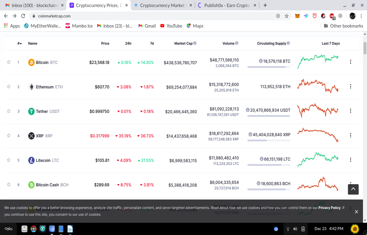Reload the coinmarketcap page
The width and height of the screenshot is (367, 235).
coord(23,16)
